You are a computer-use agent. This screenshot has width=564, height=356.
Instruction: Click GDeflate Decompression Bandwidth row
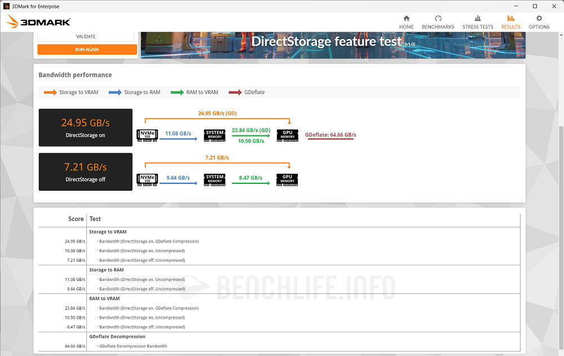click(279, 346)
